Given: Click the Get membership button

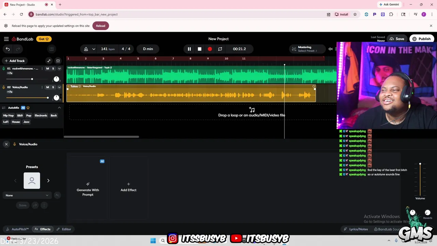Looking at the screenshot, I should (44, 39).
